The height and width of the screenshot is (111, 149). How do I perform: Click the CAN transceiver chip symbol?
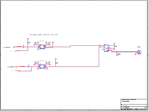pos(107,48)
